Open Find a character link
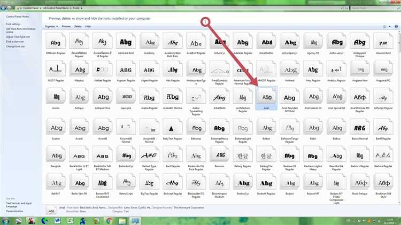This screenshot has height=225, width=401. tap(15, 42)
